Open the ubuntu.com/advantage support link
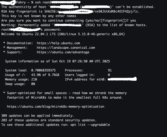 click(63, 52)
